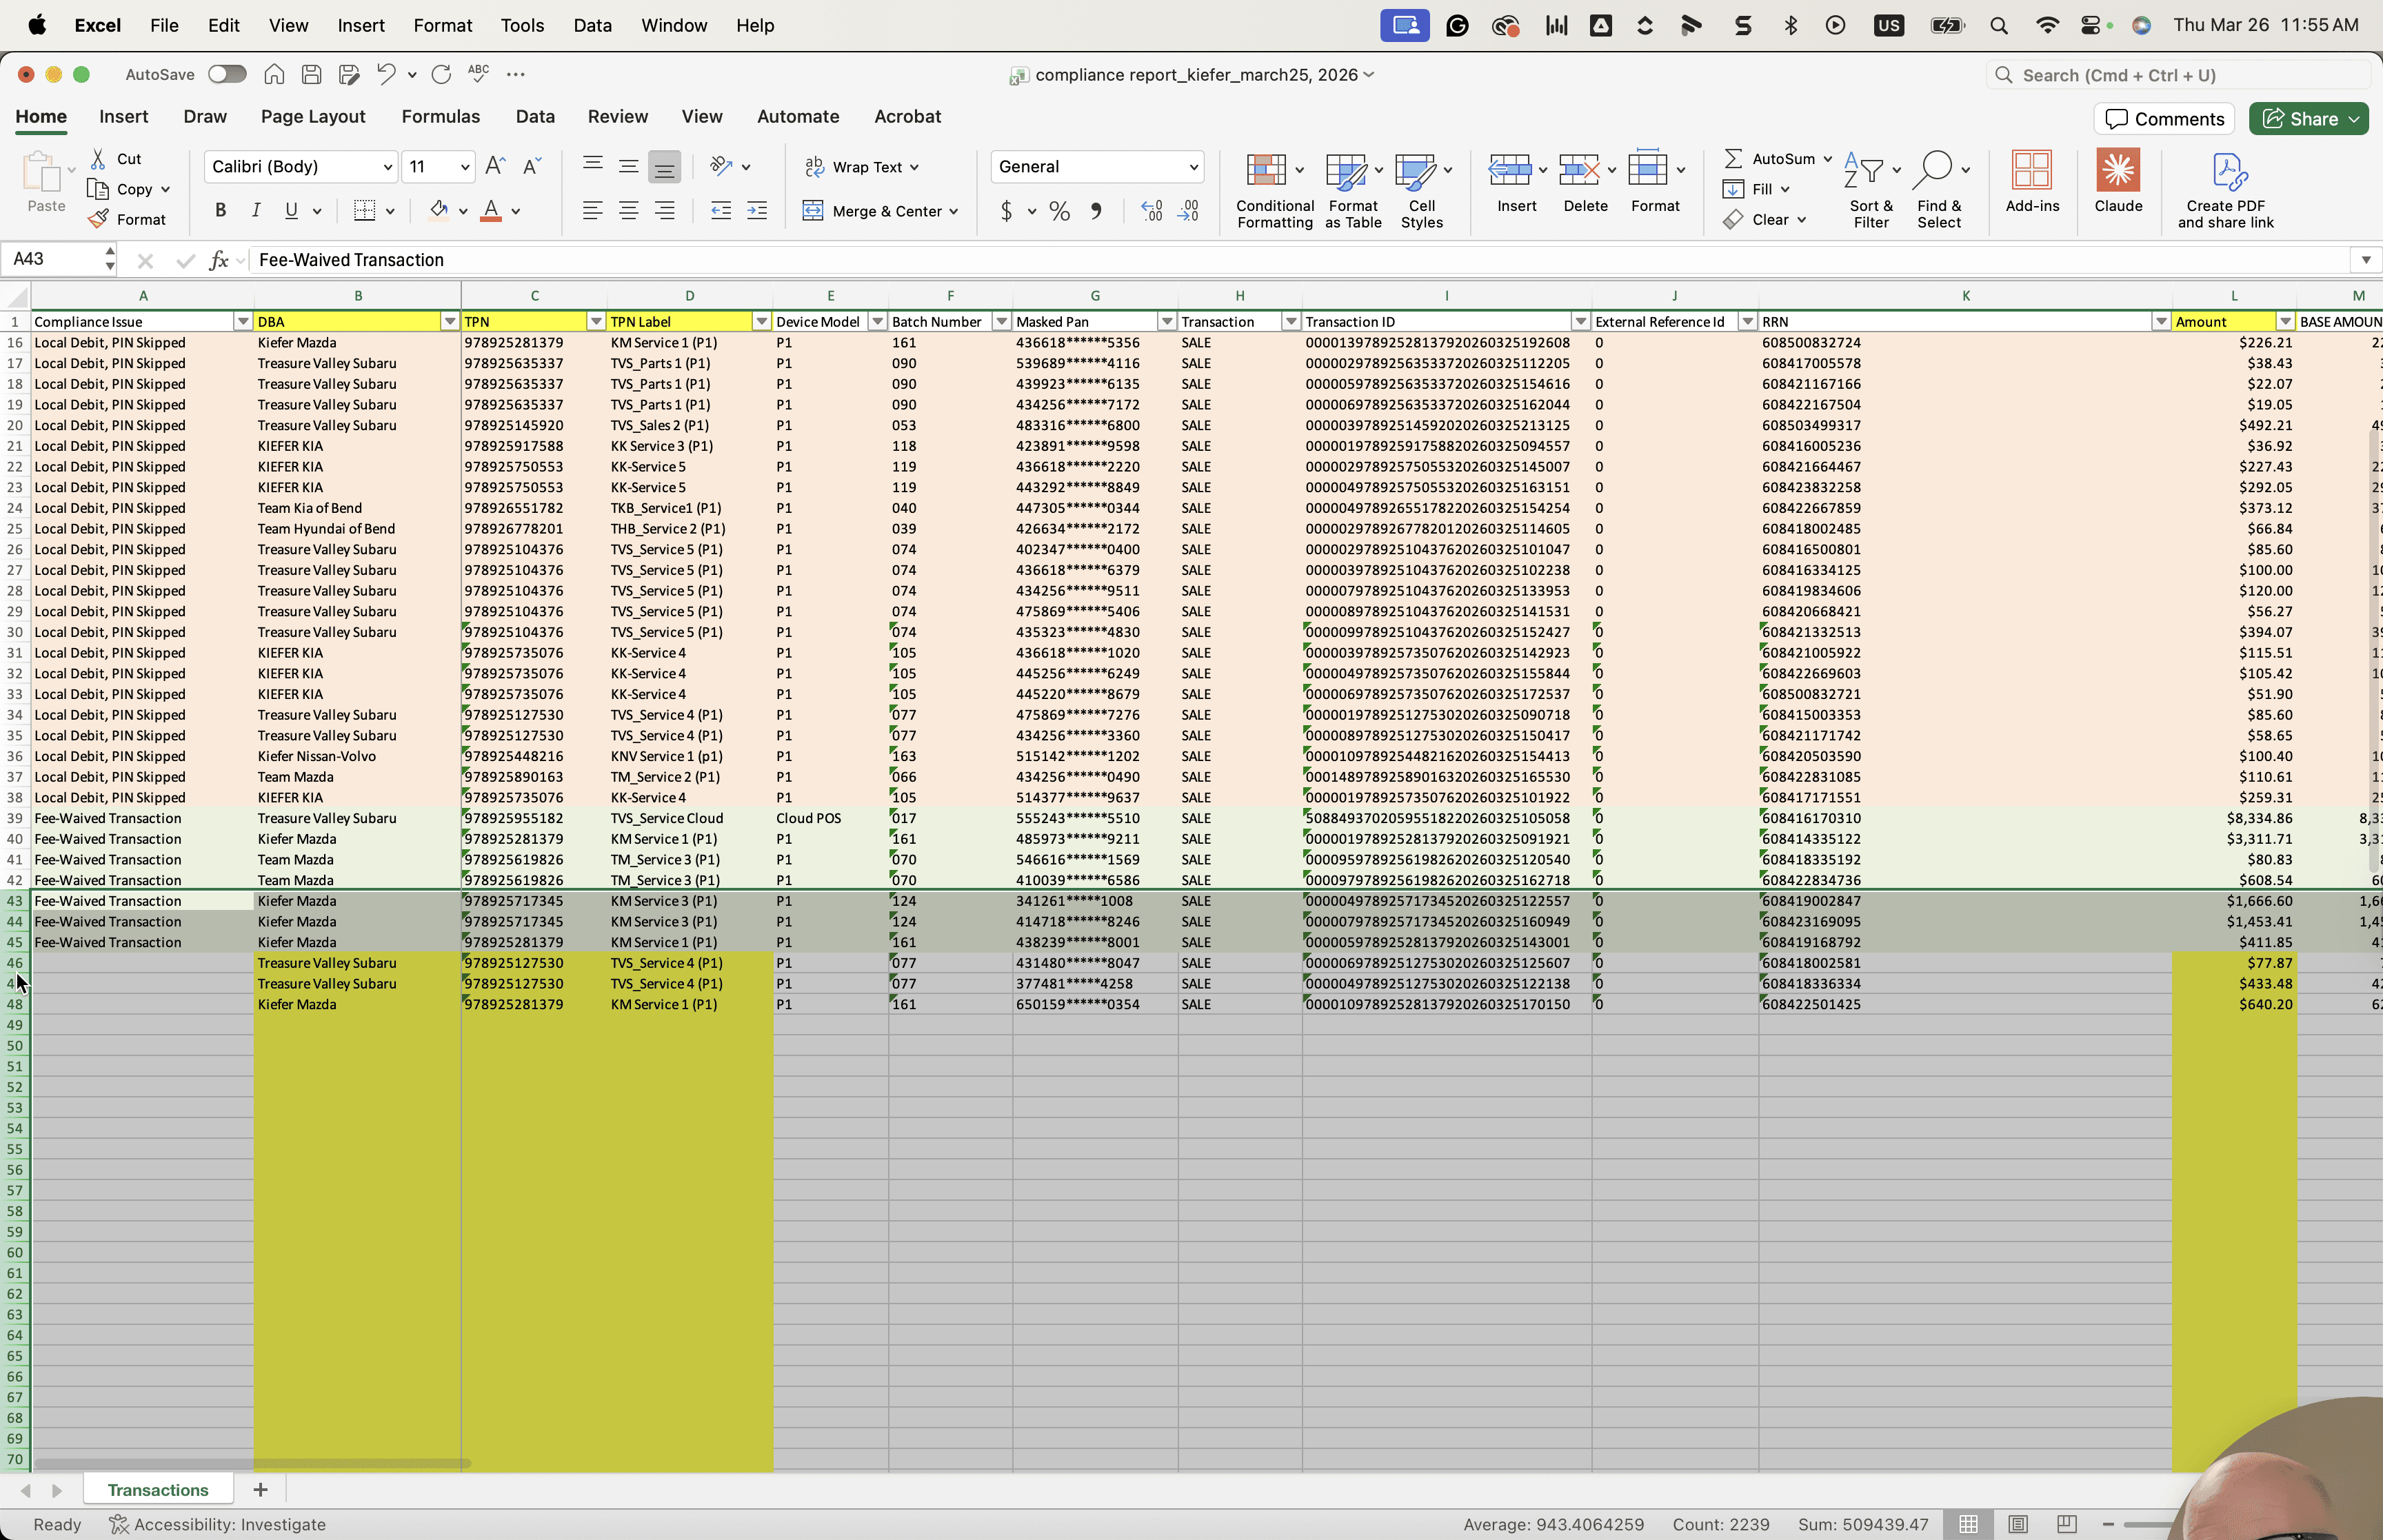The width and height of the screenshot is (2383, 1540).
Task: Apply italic formatting with the I icon
Action: click(x=256, y=210)
